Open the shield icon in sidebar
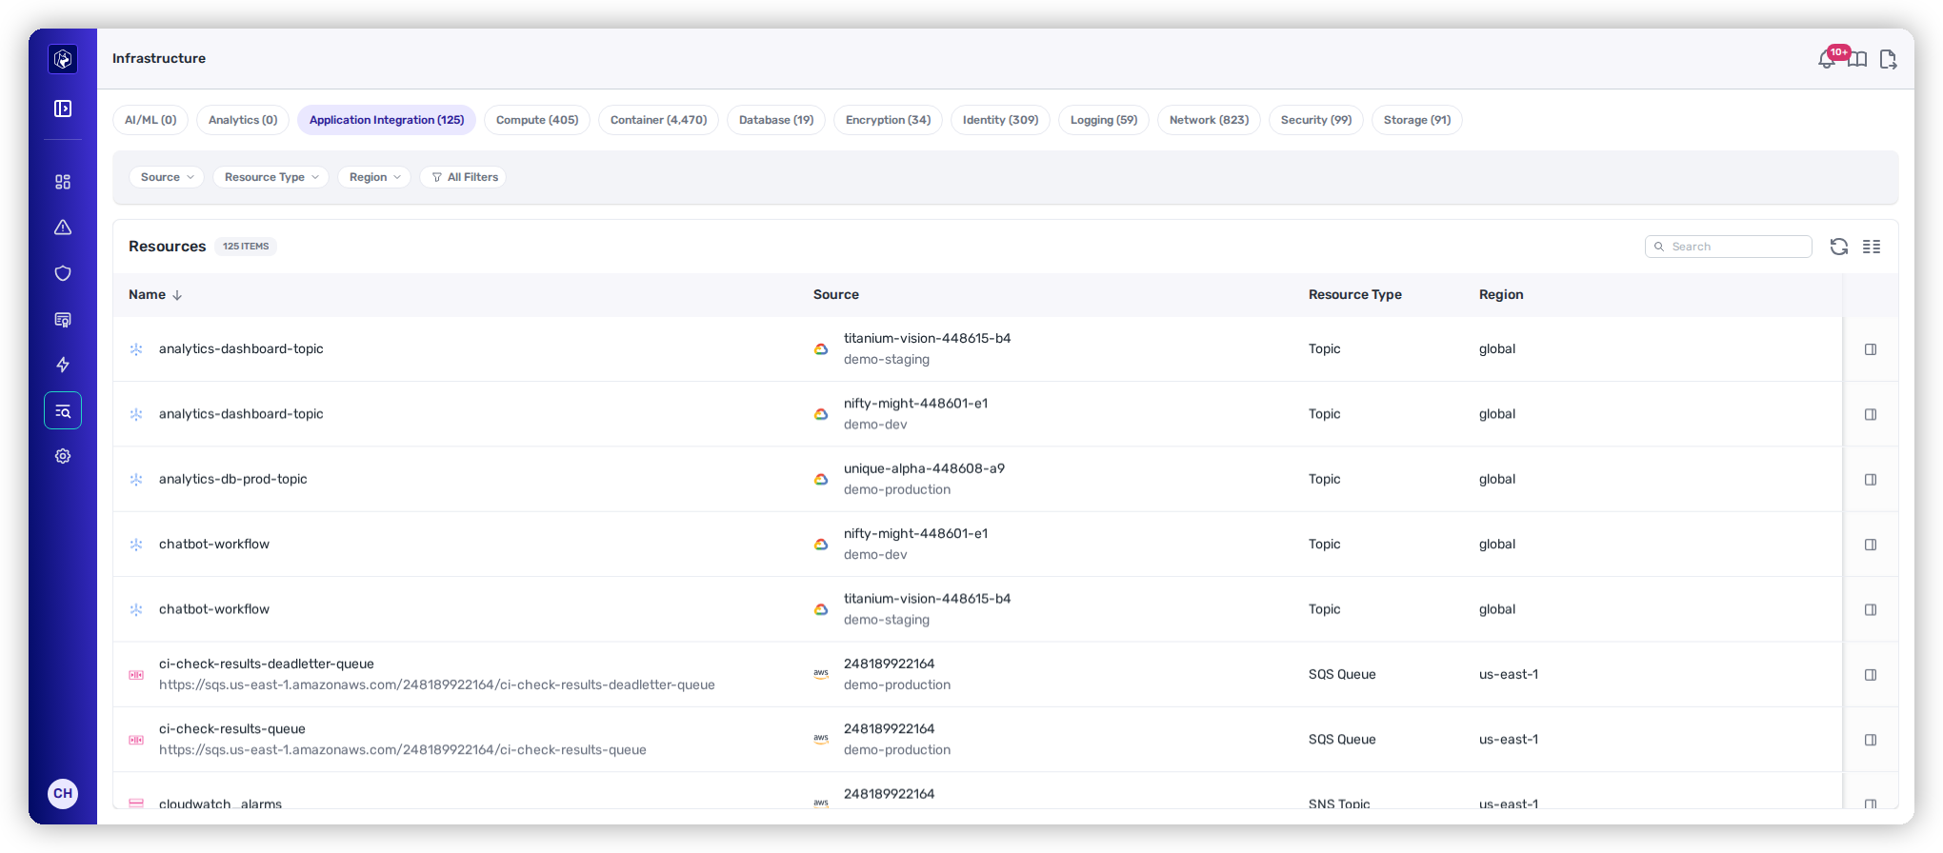Image resolution: width=1943 pixels, height=853 pixels. pyautogui.click(x=63, y=273)
